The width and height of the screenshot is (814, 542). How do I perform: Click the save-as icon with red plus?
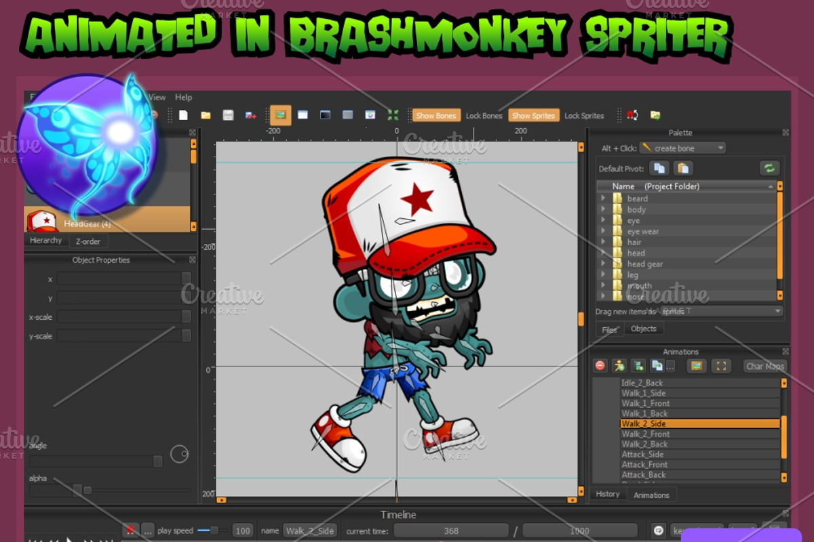click(x=251, y=115)
